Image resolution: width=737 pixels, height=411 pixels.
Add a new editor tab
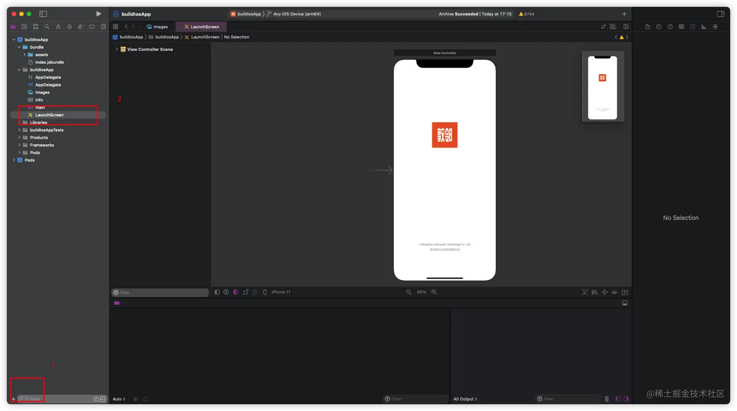click(624, 14)
